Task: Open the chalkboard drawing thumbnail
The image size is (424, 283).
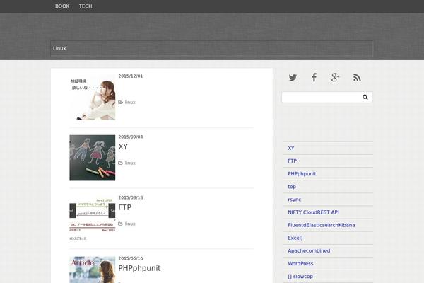Action: (92, 158)
